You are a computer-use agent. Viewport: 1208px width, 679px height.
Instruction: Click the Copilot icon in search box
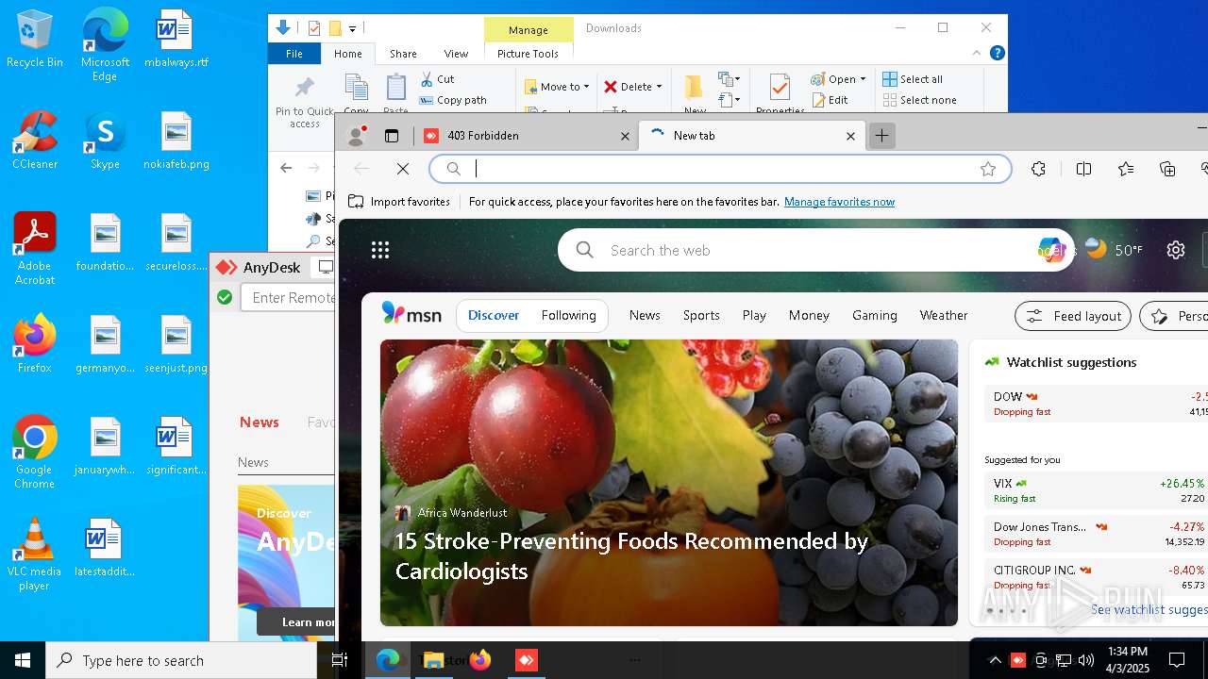tap(1050, 250)
